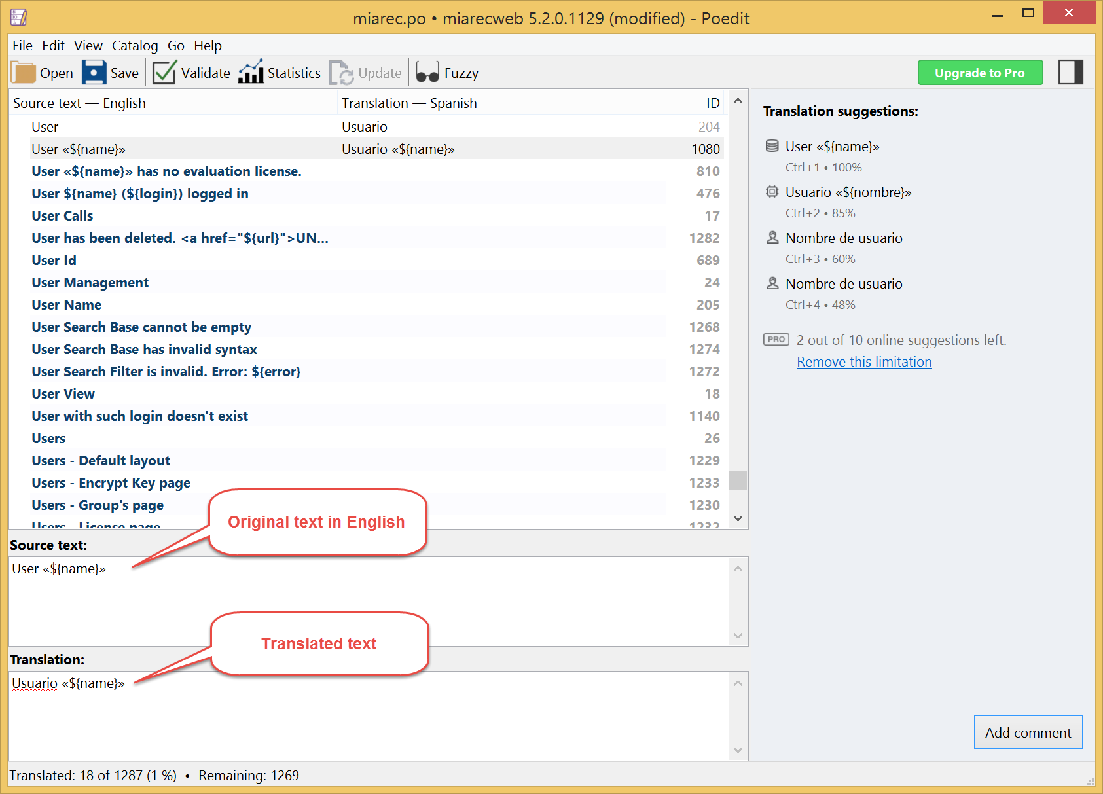This screenshot has width=1103, height=794.
Task: Select 'User ${name} (${login}) logged in' row
Action: [367, 193]
